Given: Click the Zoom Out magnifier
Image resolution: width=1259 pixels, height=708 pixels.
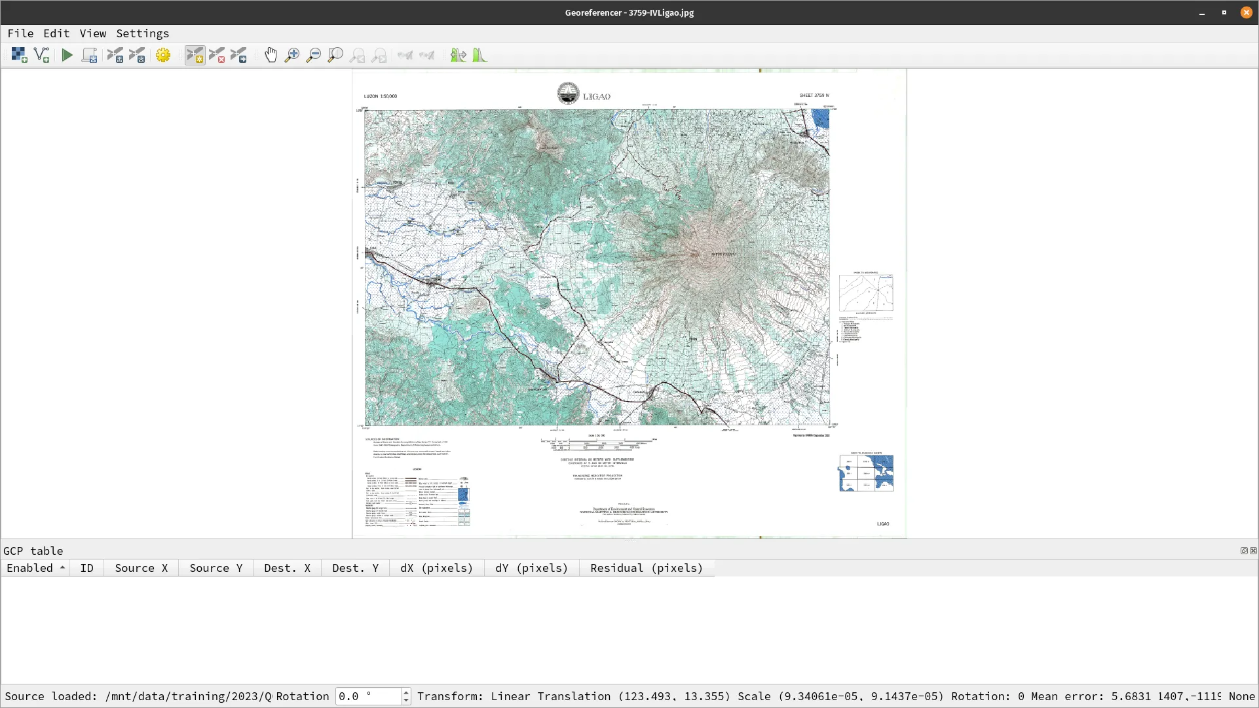Looking at the screenshot, I should [314, 56].
